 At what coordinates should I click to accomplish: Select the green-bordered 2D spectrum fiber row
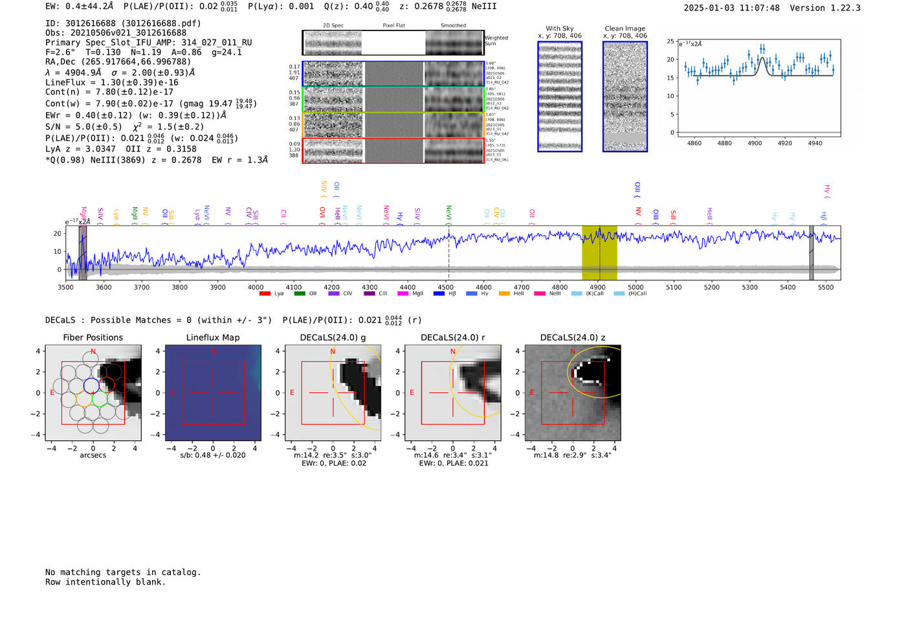click(x=393, y=100)
